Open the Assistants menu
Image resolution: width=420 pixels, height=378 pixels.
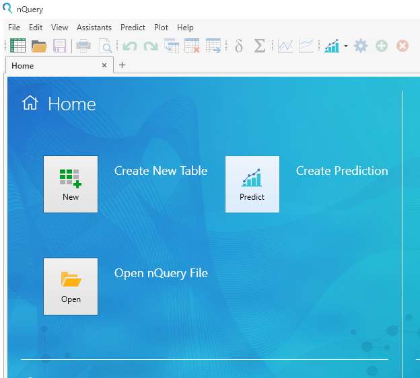click(94, 28)
